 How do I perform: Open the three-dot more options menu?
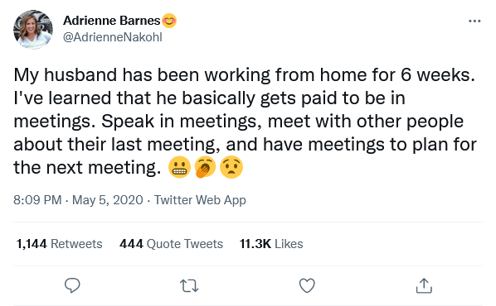pos(474,22)
